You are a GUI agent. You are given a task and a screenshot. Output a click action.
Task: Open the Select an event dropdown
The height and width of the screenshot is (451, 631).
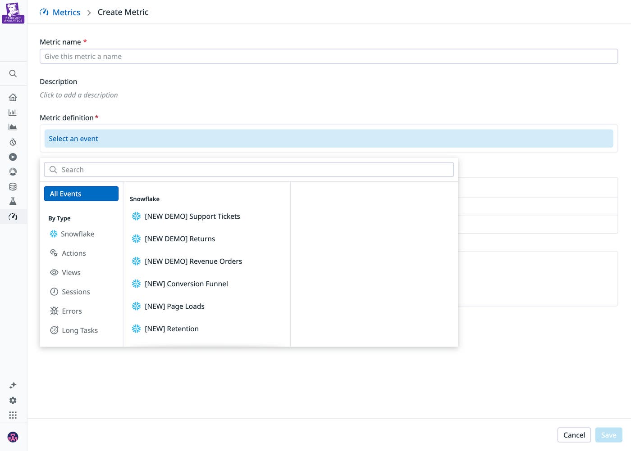[x=329, y=139]
